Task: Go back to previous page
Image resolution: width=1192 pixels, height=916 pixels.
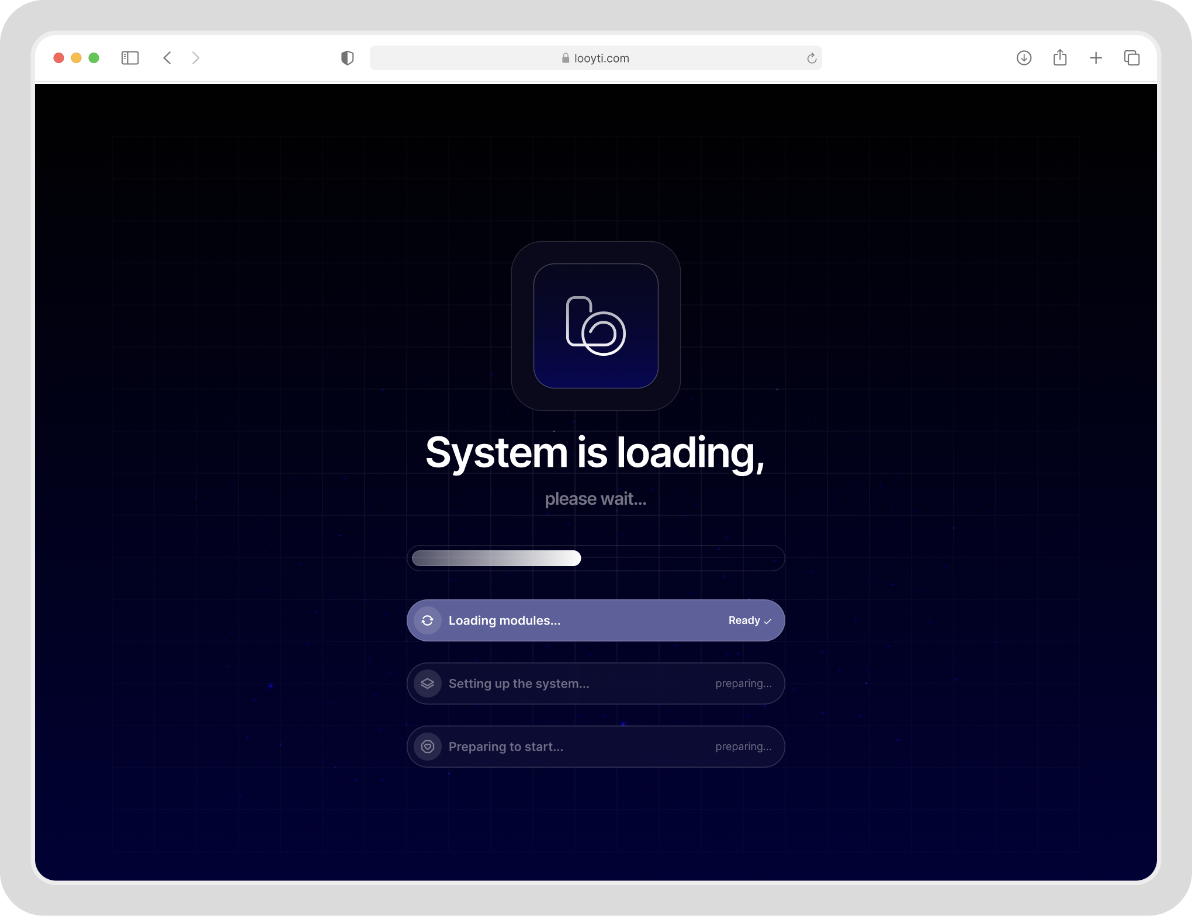Action: point(167,58)
